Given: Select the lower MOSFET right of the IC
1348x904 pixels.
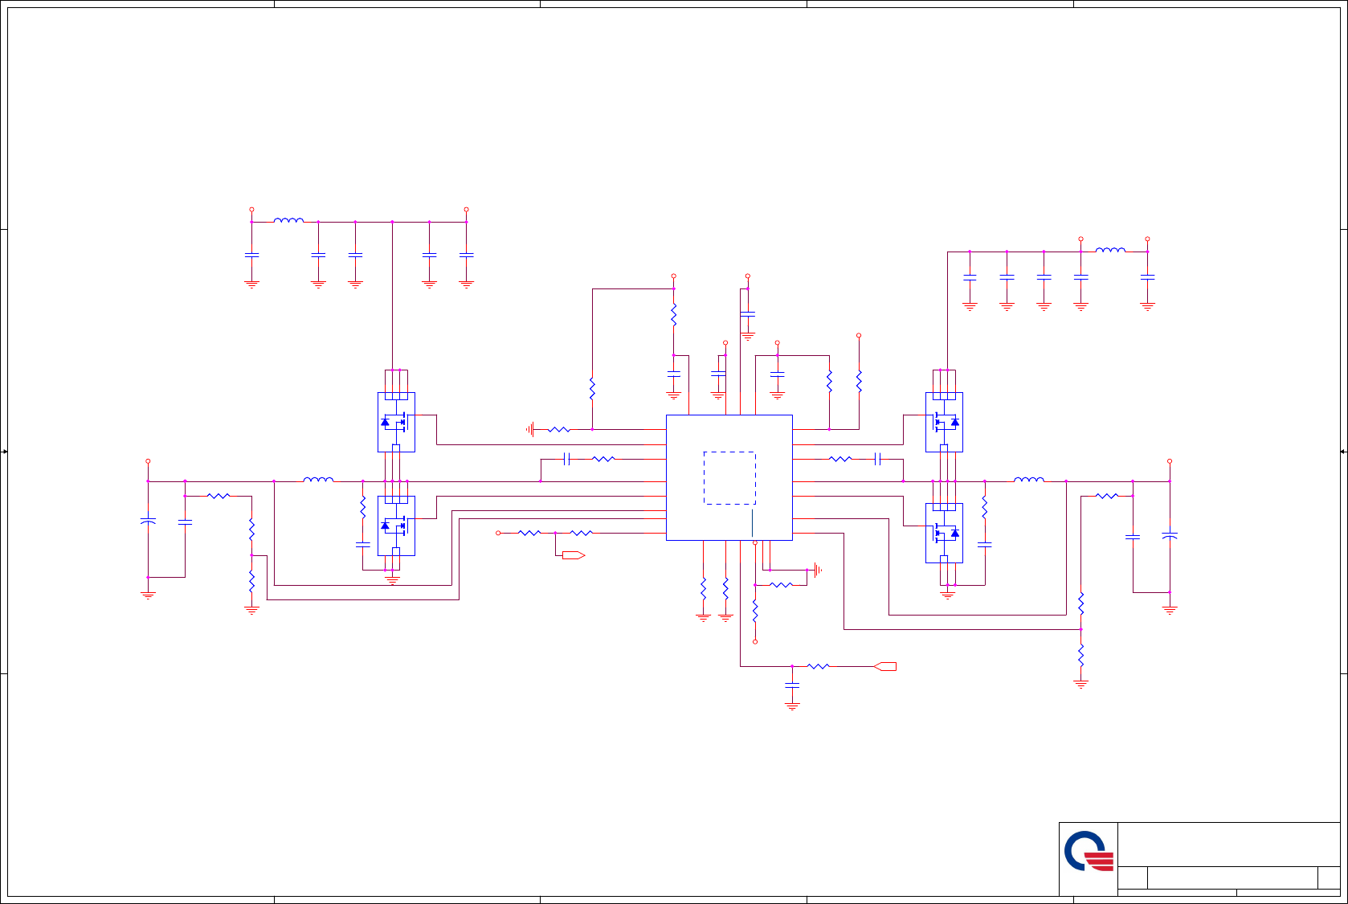Looking at the screenshot, I should pyautogui.click(x=944, y=533).
